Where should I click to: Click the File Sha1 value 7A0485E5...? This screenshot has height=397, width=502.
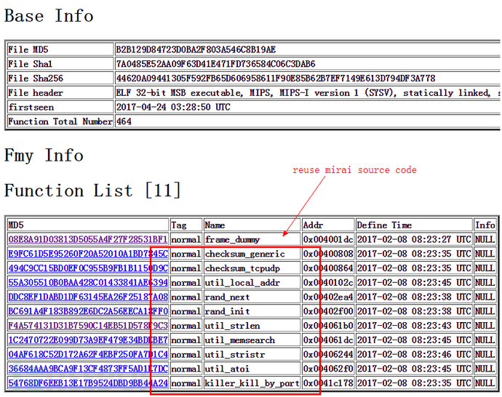tap(215, 64)
